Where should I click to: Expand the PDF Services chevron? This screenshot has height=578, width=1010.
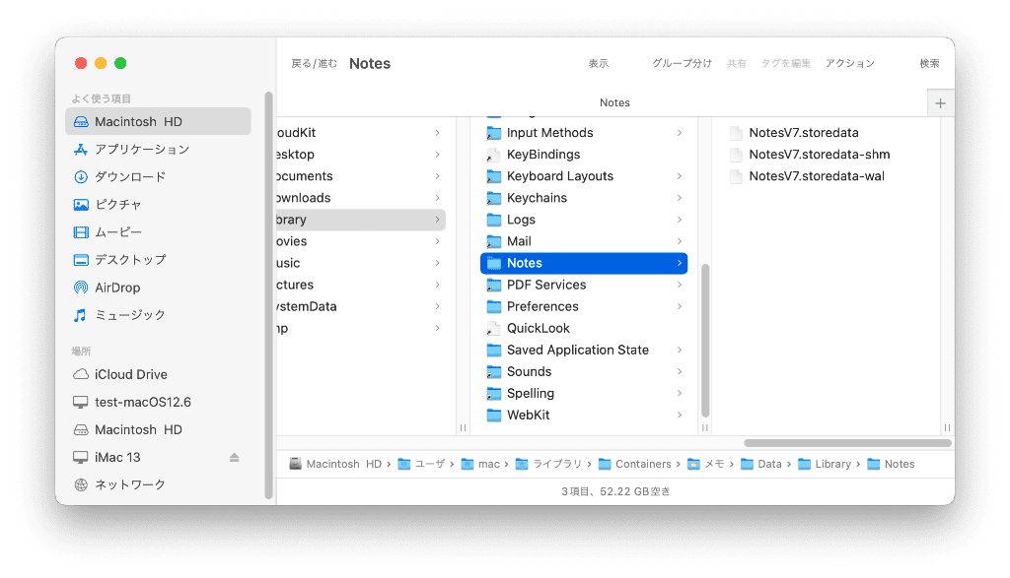point(680,285)
